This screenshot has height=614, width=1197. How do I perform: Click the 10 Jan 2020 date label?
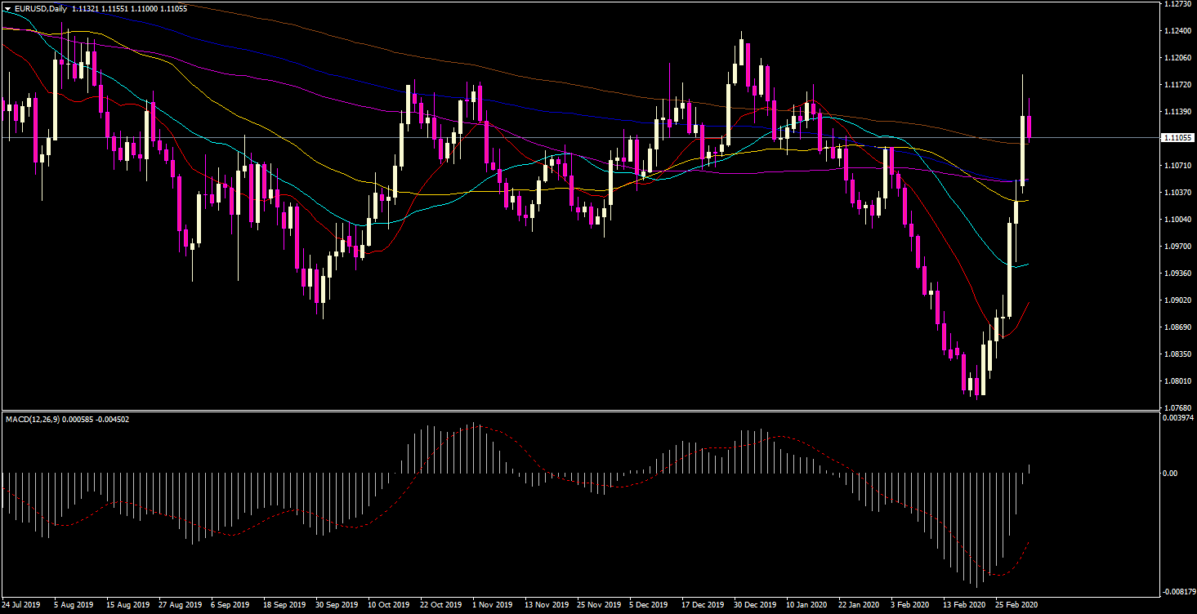coord(807,606)
